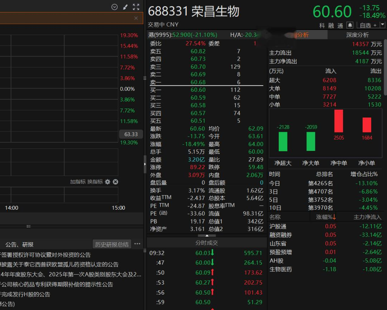Open the 年度股东大会 announcement row

click(71, 275)
